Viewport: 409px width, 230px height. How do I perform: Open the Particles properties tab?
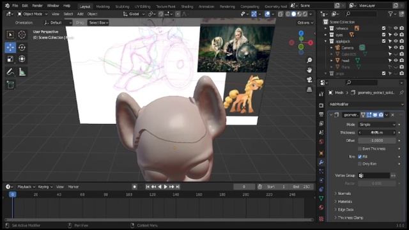click(321, 171)
